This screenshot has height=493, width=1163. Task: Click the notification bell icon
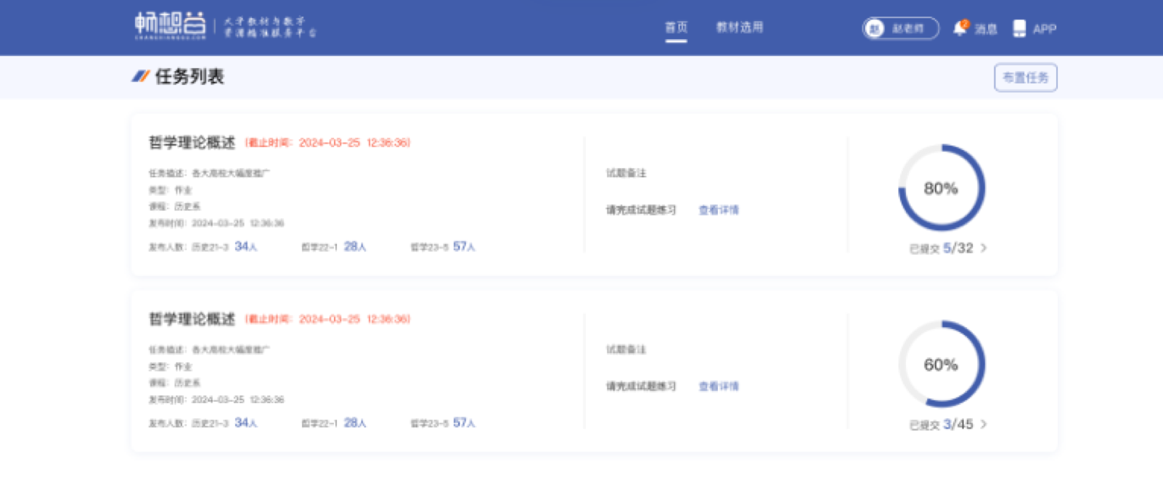click(x=960, y=28)
